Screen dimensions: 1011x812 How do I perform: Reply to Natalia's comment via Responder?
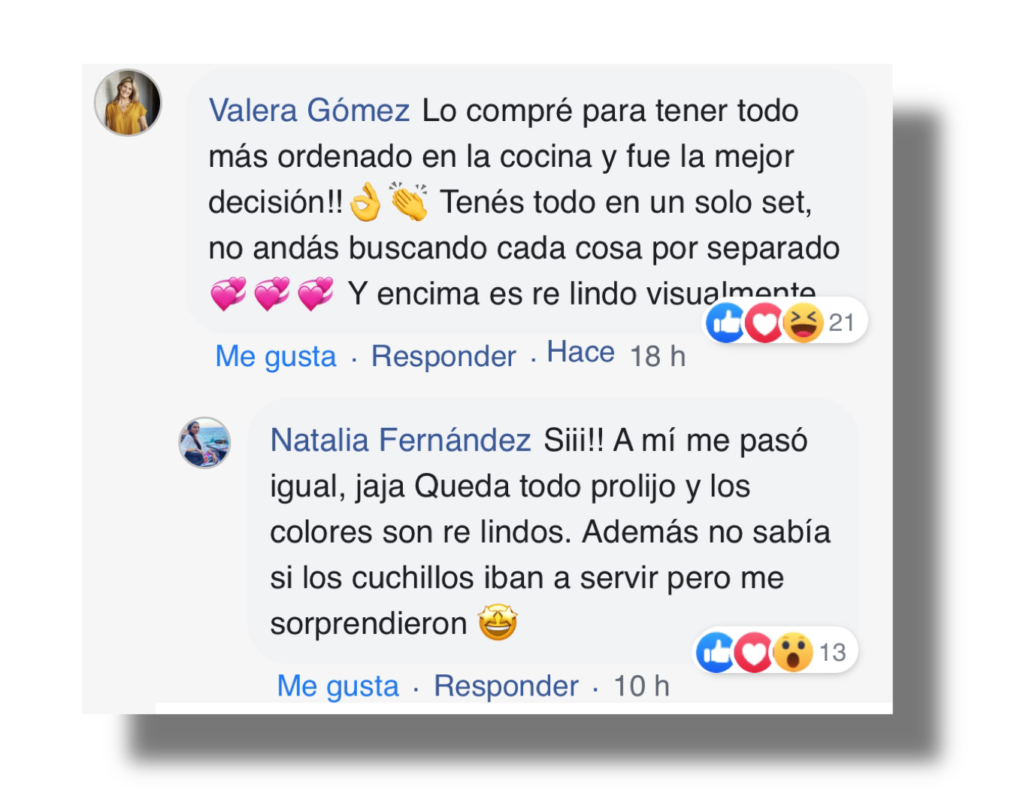point(506,686)
